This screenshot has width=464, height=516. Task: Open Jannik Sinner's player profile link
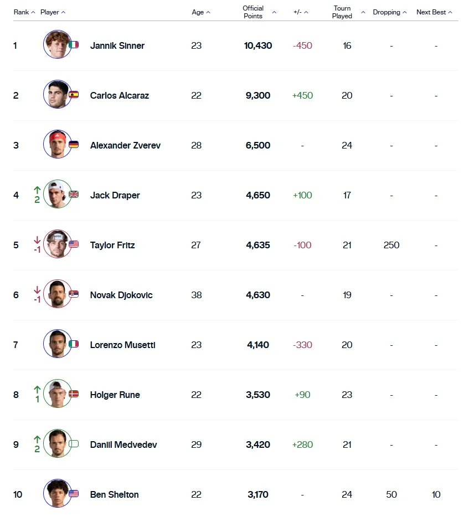point(117,45)
